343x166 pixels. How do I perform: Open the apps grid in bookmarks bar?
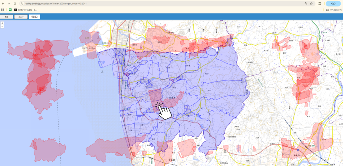[x=3, y=10]
